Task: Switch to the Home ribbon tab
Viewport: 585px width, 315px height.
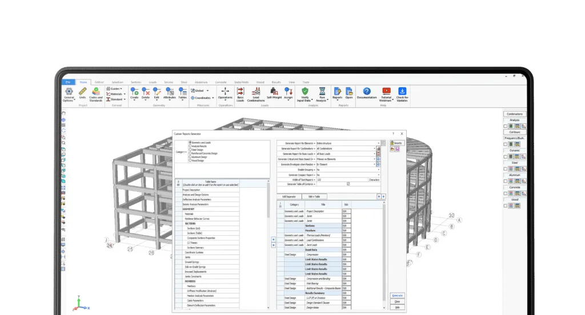Action: coord(83,82)
